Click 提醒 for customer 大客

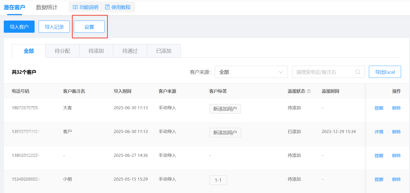(x=379, y=108)
